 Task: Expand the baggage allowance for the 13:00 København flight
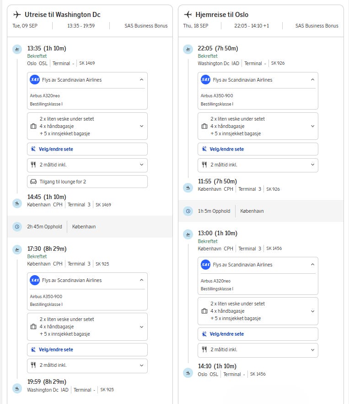point(312,311)
